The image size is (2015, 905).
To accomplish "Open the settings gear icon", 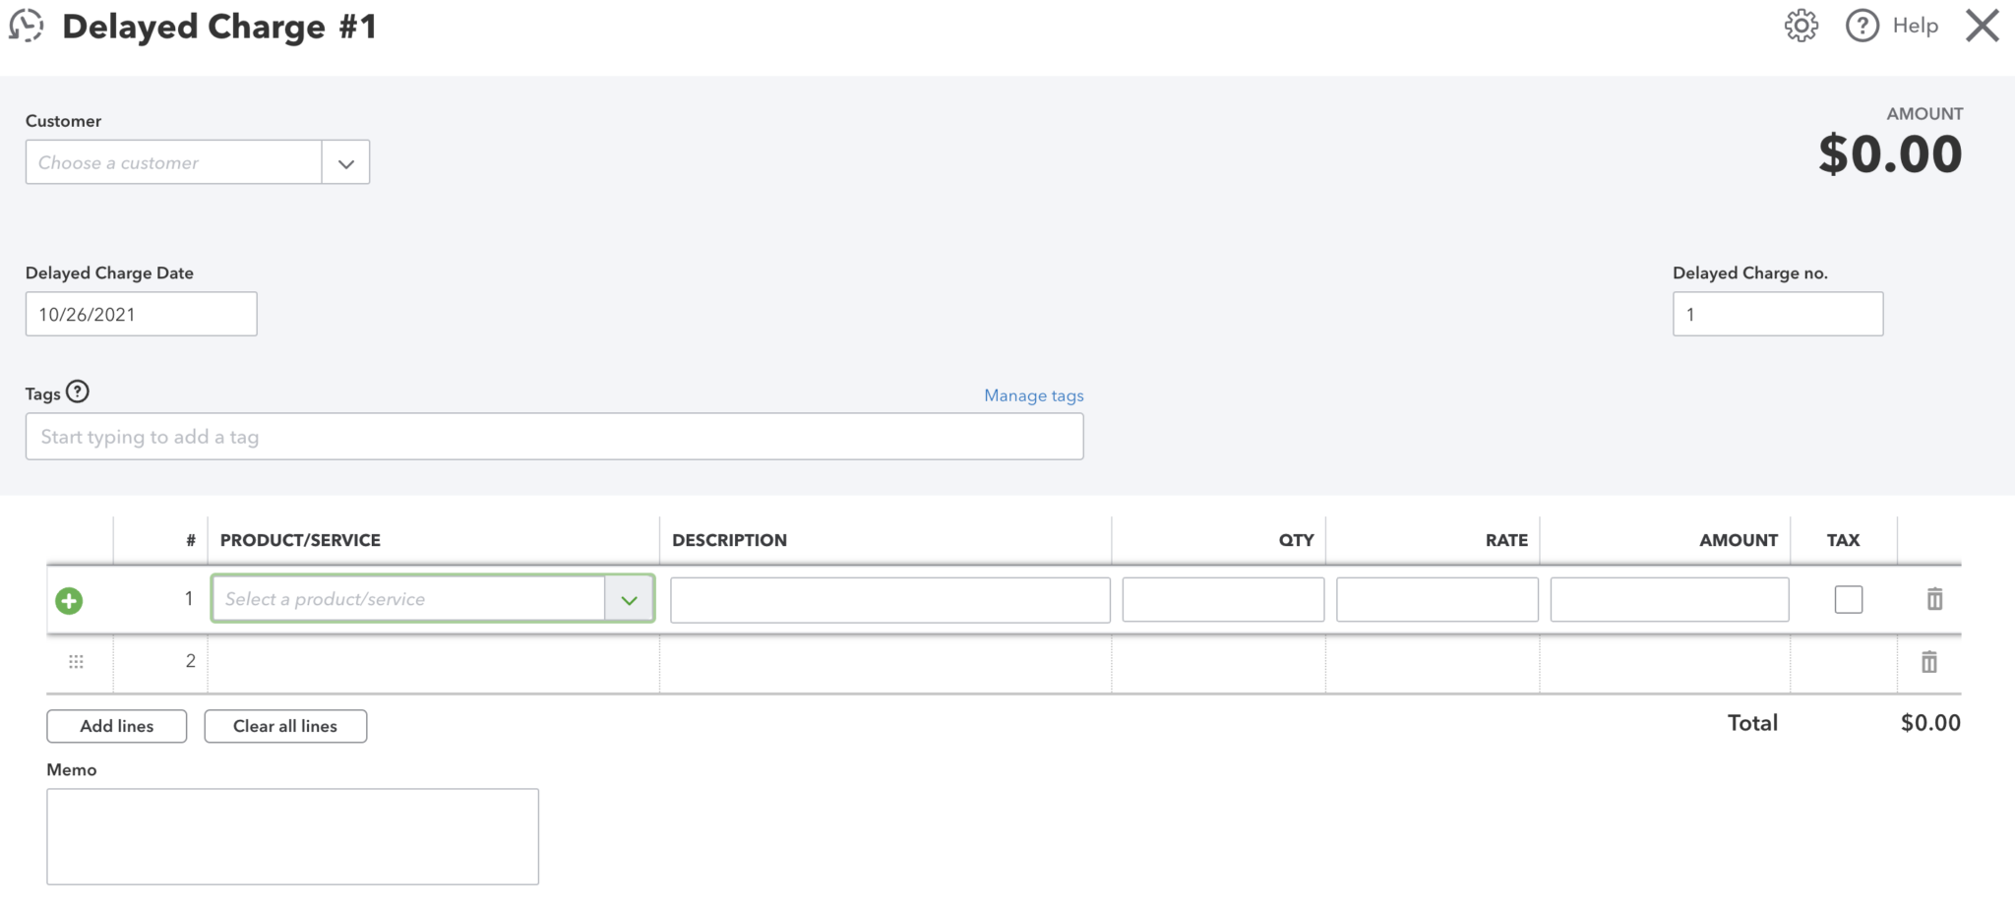I will [x=1801, y=26].
